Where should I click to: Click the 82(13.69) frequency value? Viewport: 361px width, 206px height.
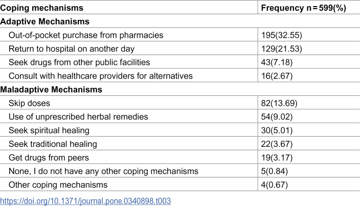tap(279, 104)
